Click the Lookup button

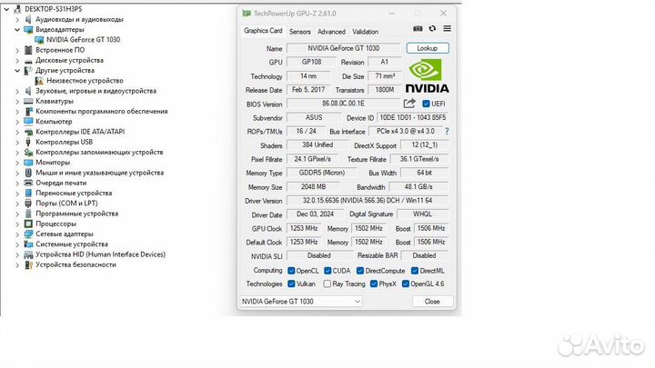point(428,48)
